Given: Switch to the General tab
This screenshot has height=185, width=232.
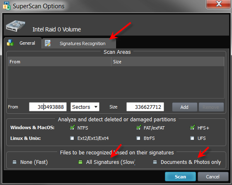Looking at the screenshot, I should 23,43.
